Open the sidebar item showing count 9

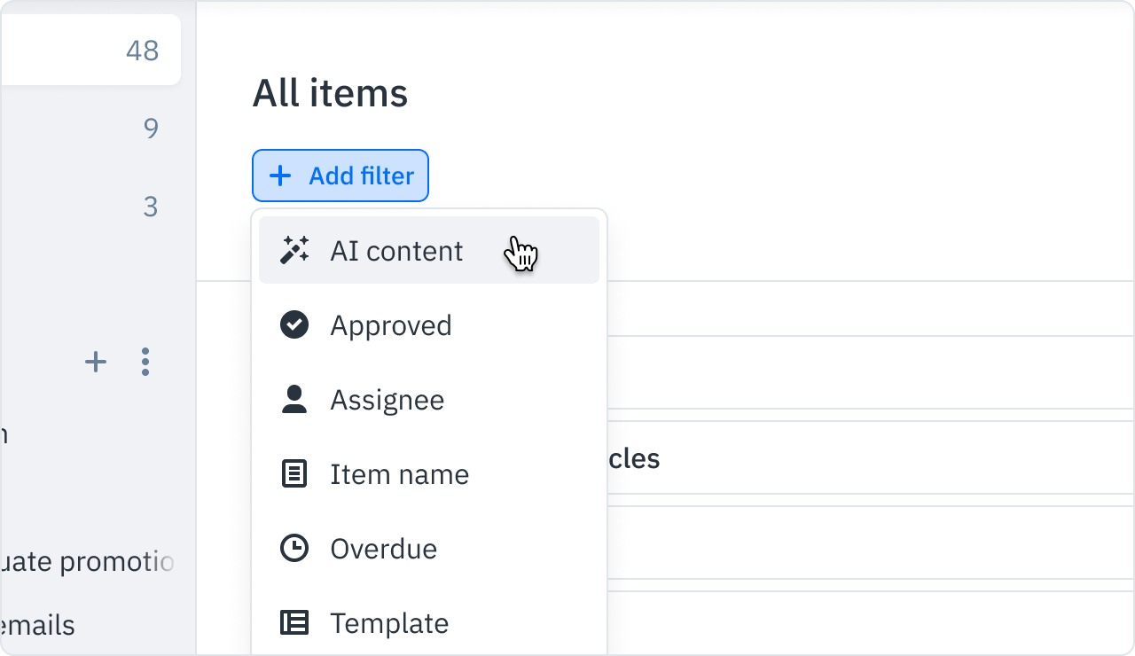(x=89, y=129)
